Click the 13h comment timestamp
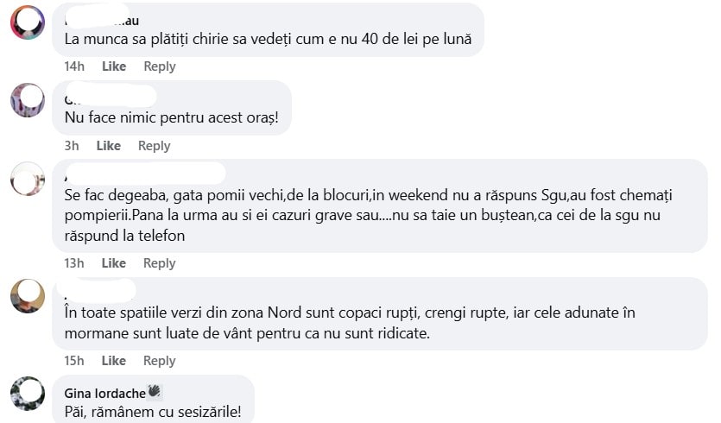 click(x=75, y=263)
